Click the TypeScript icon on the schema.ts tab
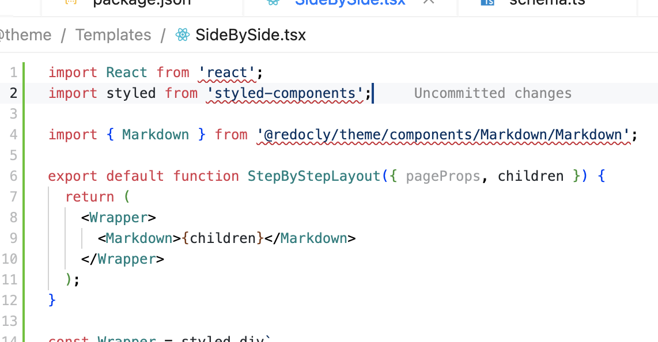 [487, 2]
